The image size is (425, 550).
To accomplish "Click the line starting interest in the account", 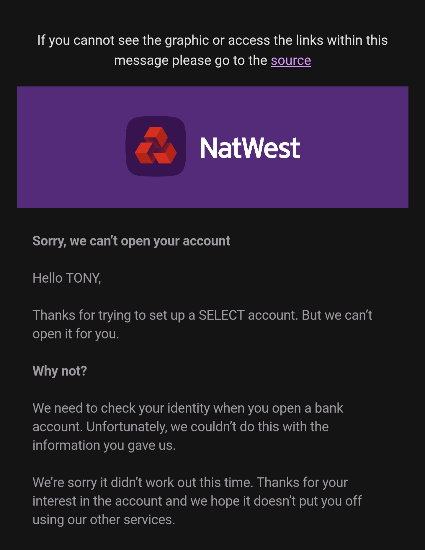I will (197, 501).
